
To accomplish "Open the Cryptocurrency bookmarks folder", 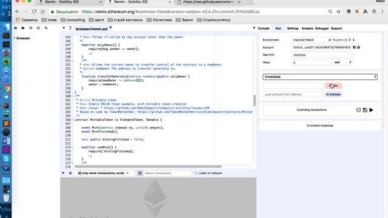I will [214, 20].
